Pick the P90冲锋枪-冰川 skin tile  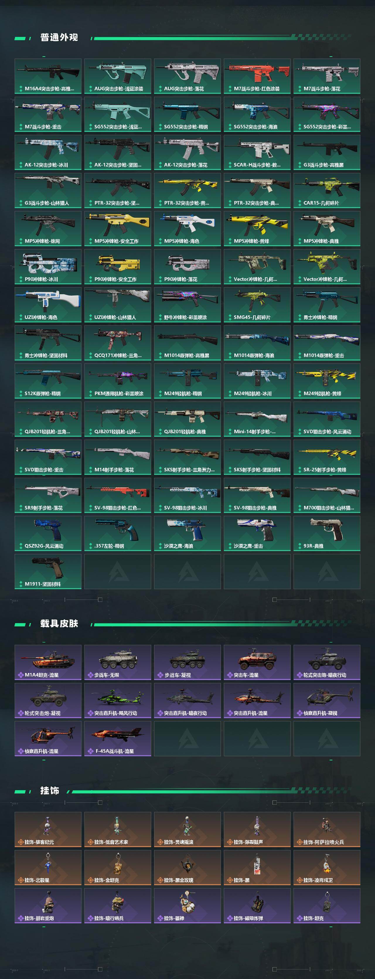48,267
